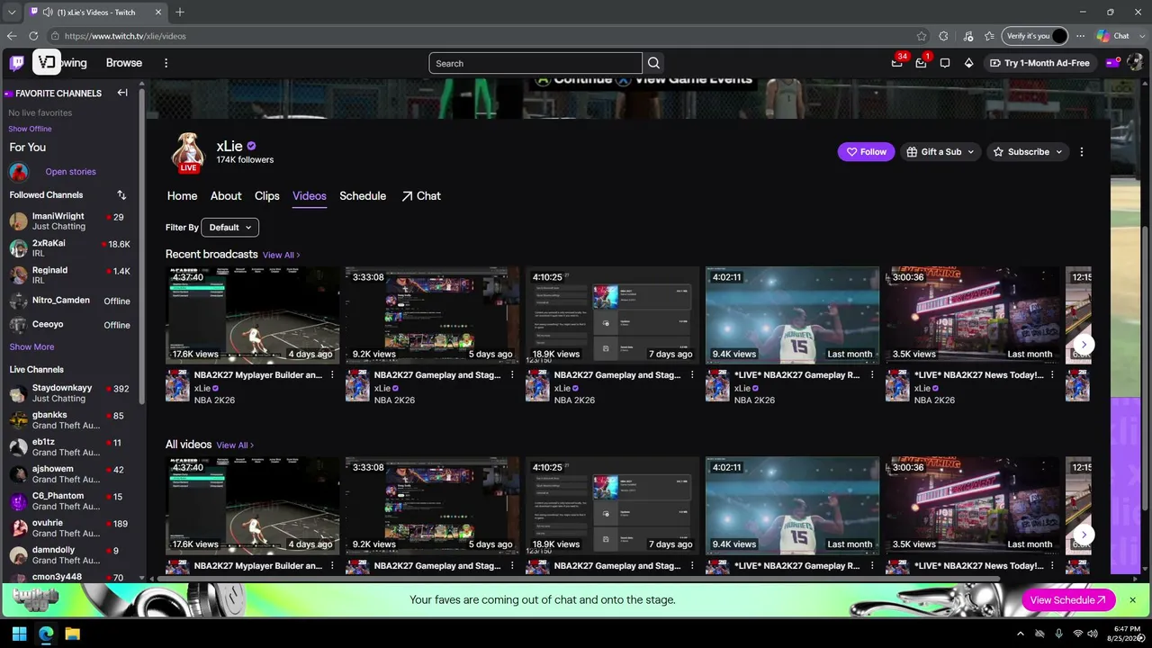Image resolution: width=1152 pixels, height=648 pixels.
Task: Open the Subscribe dropdown
Action: 1028,152
